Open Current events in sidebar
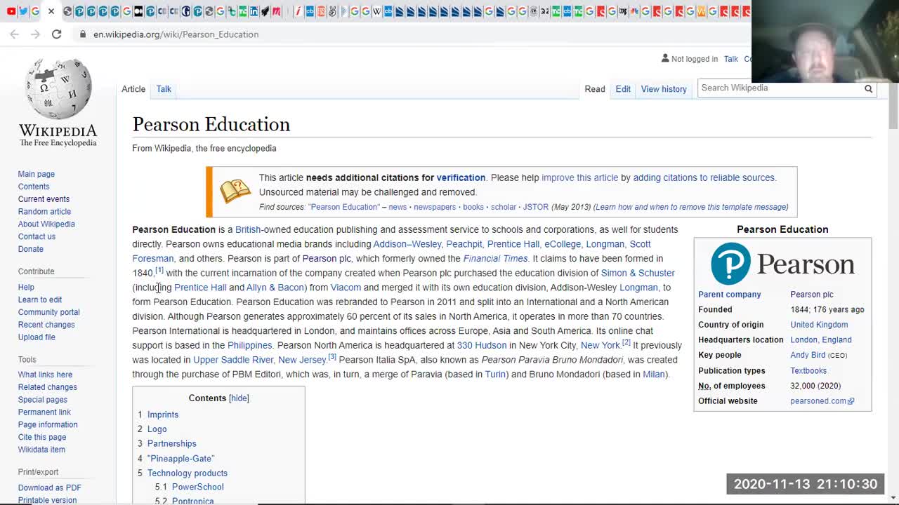 point(44,199)
